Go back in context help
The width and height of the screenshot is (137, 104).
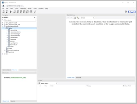(x=68, y=18)
